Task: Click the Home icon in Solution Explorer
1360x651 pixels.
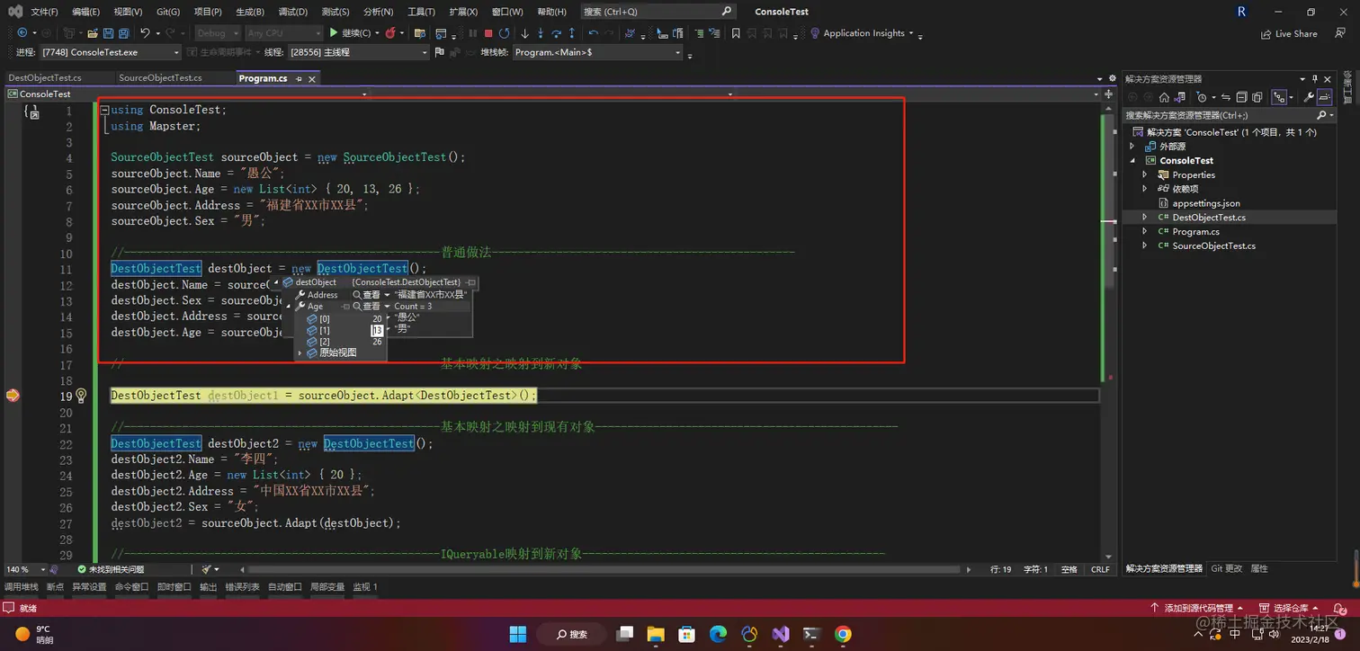Action: point(1164,97)
